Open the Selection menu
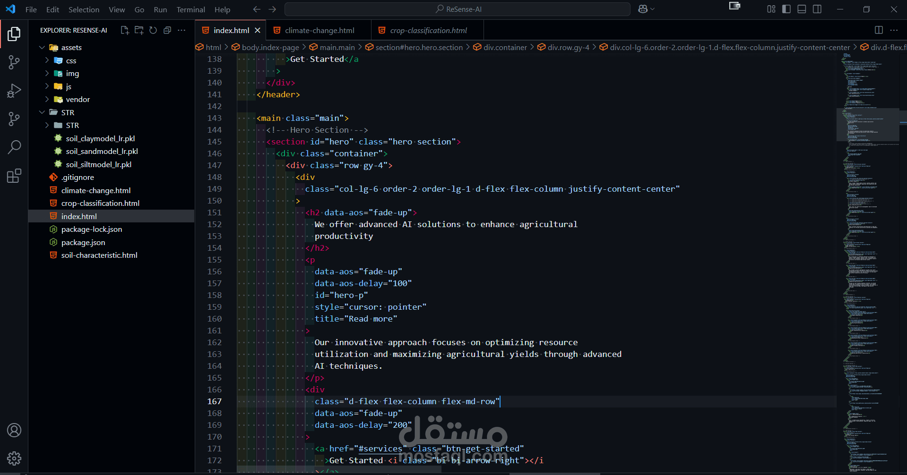The image size is (907, 475). point(84,9)
